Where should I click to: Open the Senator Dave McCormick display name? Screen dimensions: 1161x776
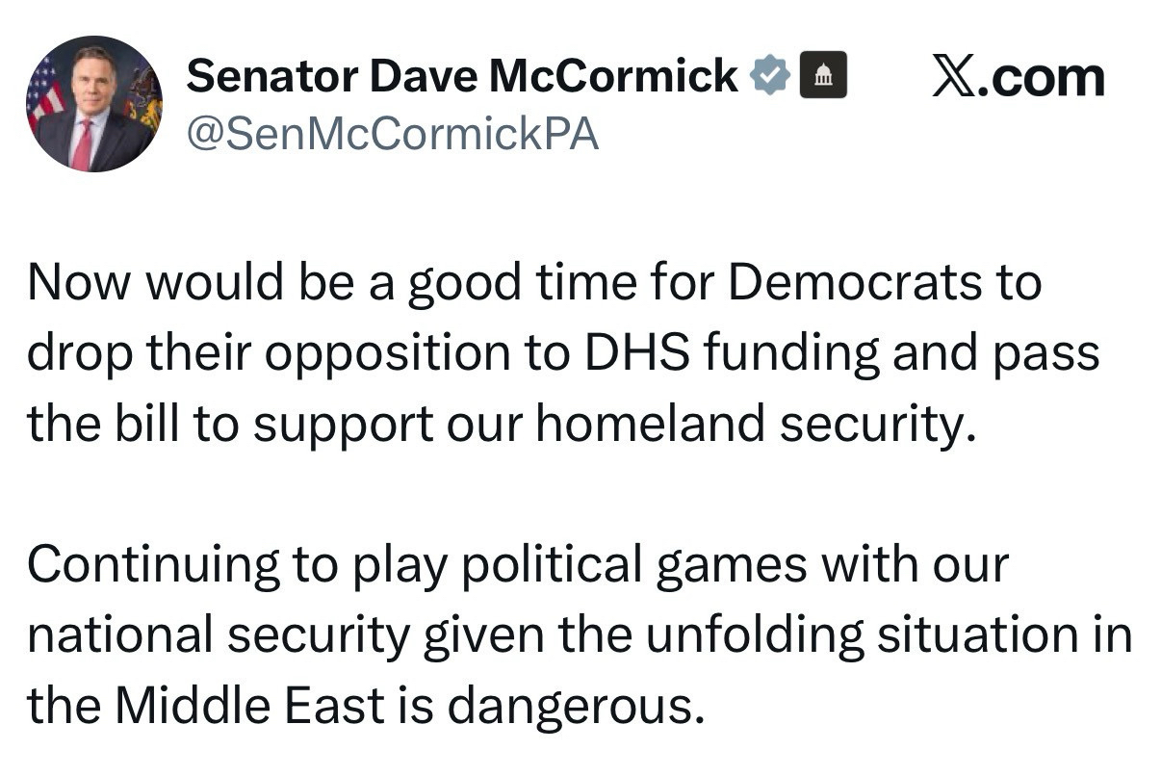click(462, 76)
